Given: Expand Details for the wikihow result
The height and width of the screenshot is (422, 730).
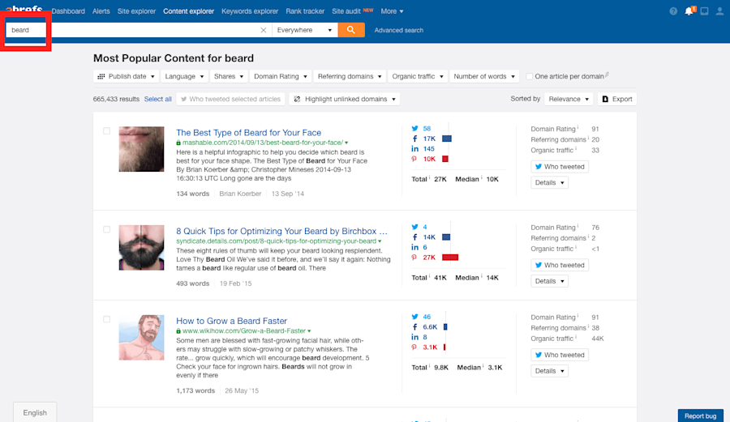Looking at the screenshot, I should pos(549,371).
